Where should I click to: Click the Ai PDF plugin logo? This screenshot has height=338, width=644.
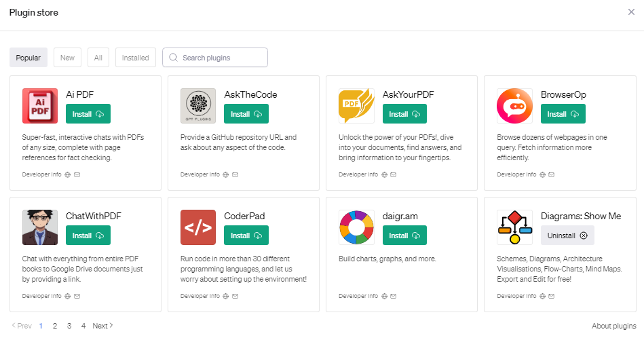point(40,106)
